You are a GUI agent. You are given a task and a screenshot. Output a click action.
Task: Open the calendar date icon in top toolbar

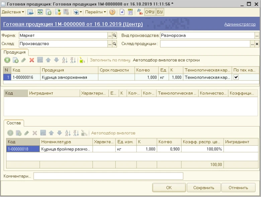pyautogui.click(x=130, y=12)
